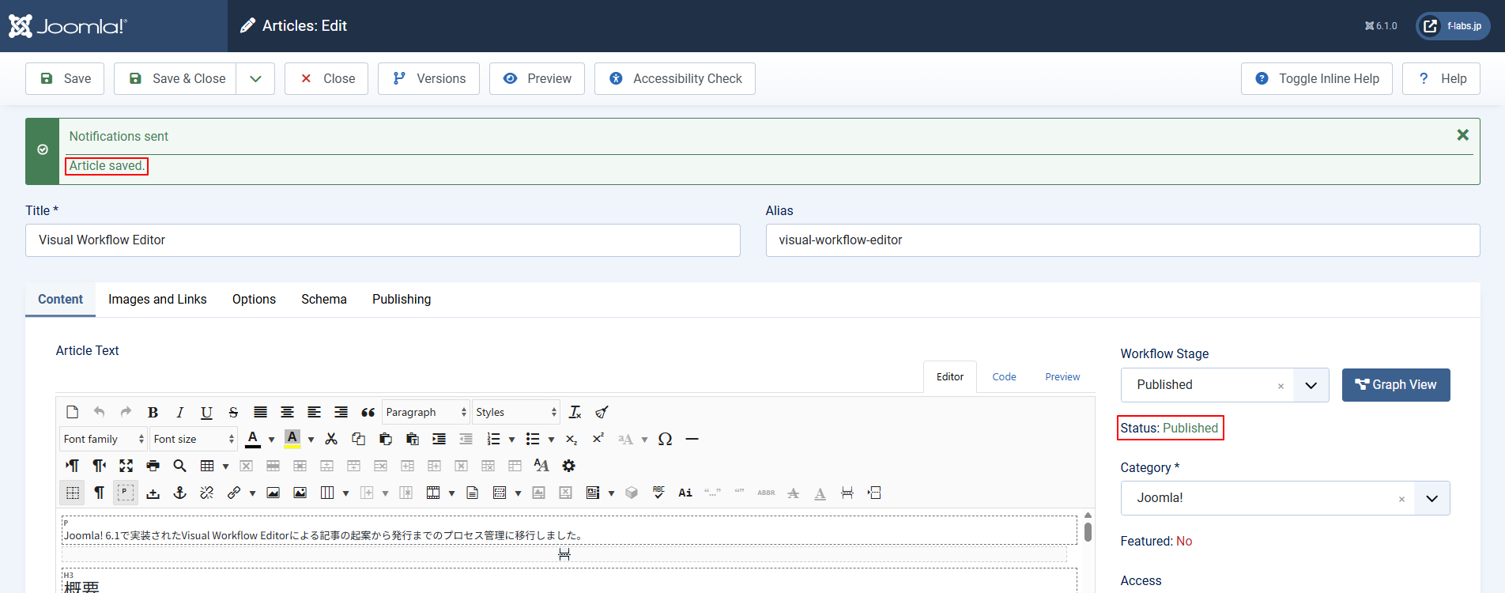Open the special character Omega tool
The height and width of the screenshot is (593, 1505).
(x=665, y=439)
